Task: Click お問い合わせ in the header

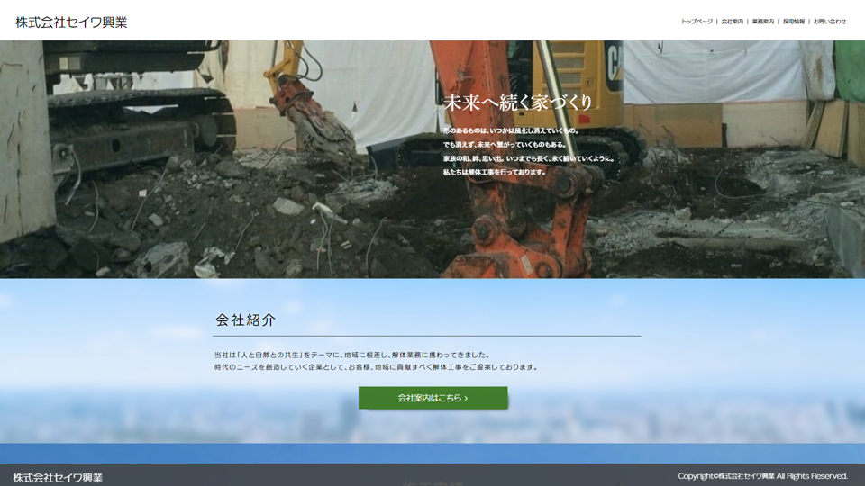Action: [x=829, y=22]
